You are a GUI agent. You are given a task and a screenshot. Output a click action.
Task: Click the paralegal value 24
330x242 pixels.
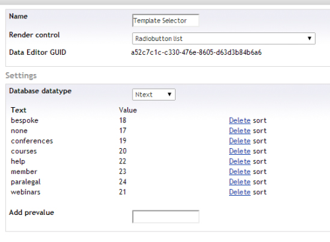click(x=123, y=182)
